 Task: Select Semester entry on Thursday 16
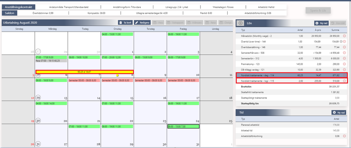pyautogui.click(x=150, y=81)
